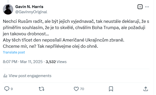Open the @GavinnyOriginal handle link
Viewport: 156px width, 95px height.
tap(31, 12)
